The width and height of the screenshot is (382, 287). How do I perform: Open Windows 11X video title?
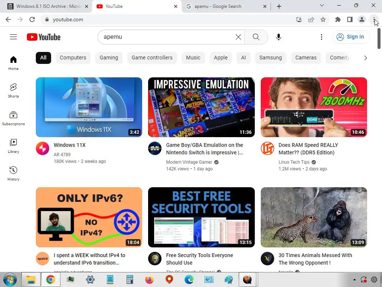pos(70,145)
